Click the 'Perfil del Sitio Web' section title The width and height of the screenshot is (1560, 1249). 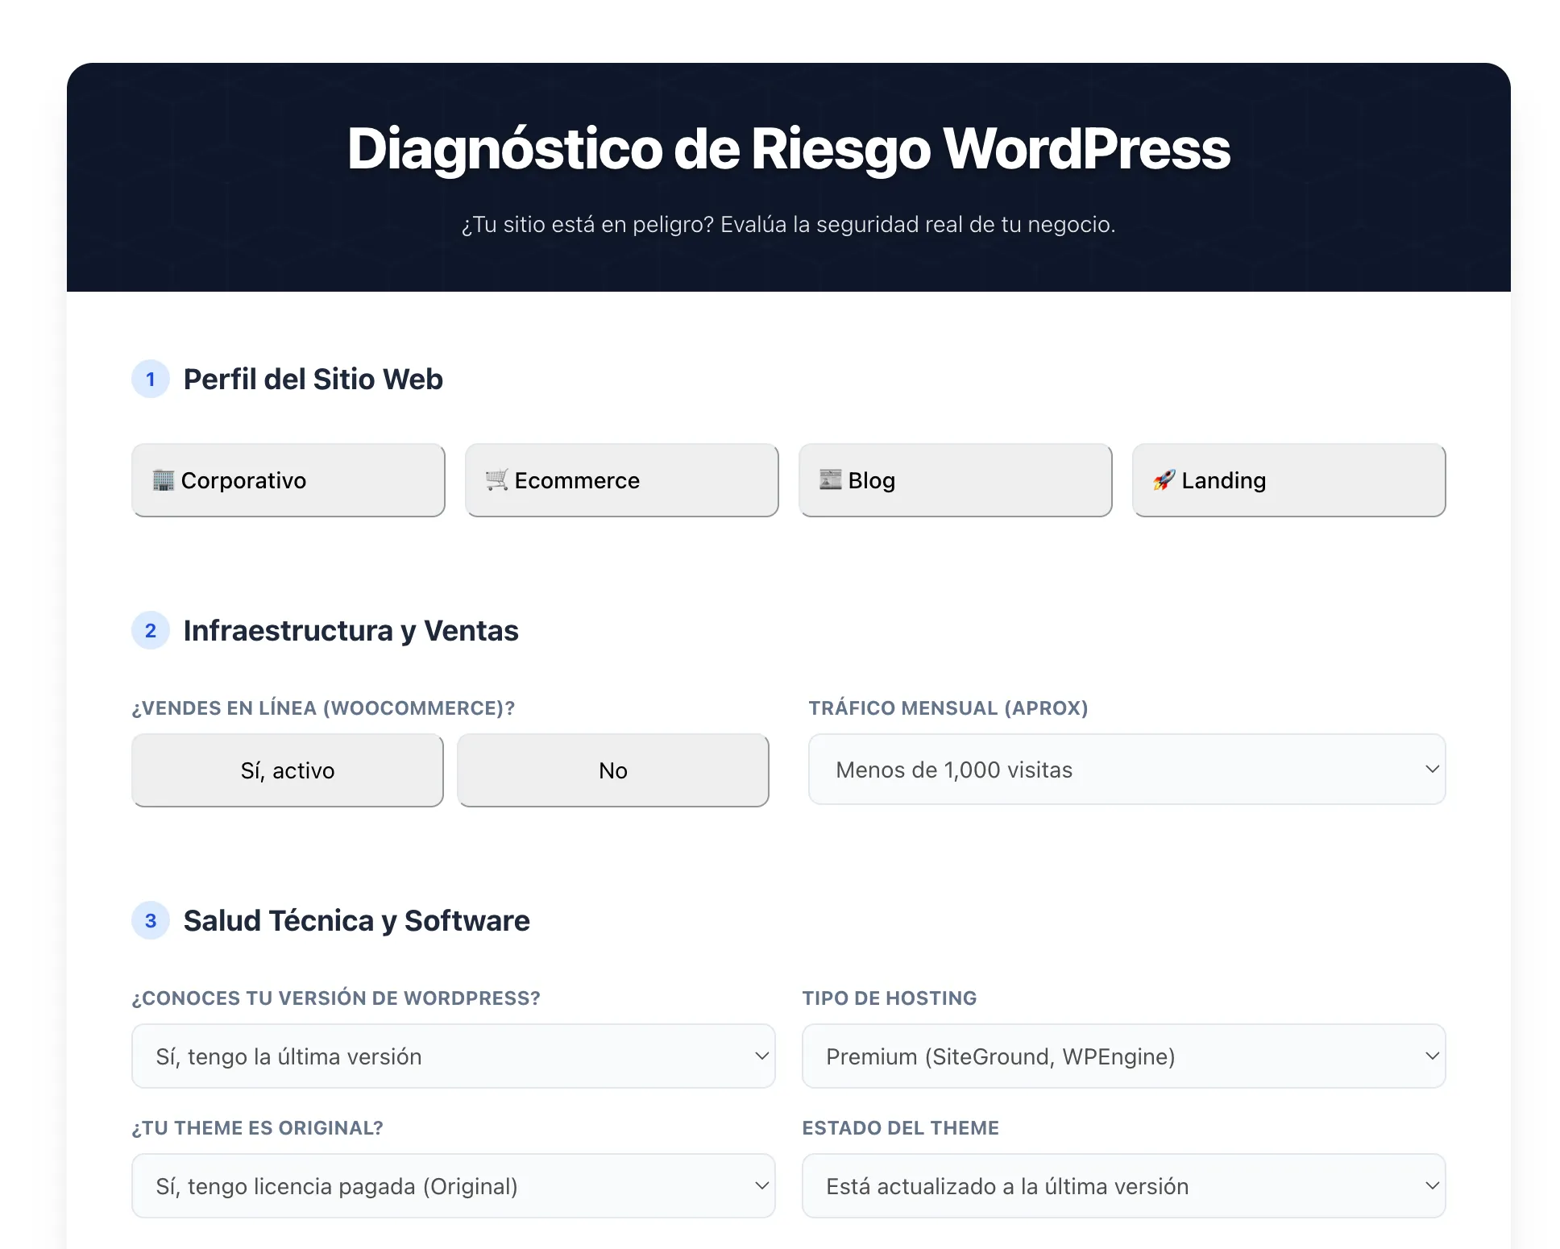coord(313,380)
